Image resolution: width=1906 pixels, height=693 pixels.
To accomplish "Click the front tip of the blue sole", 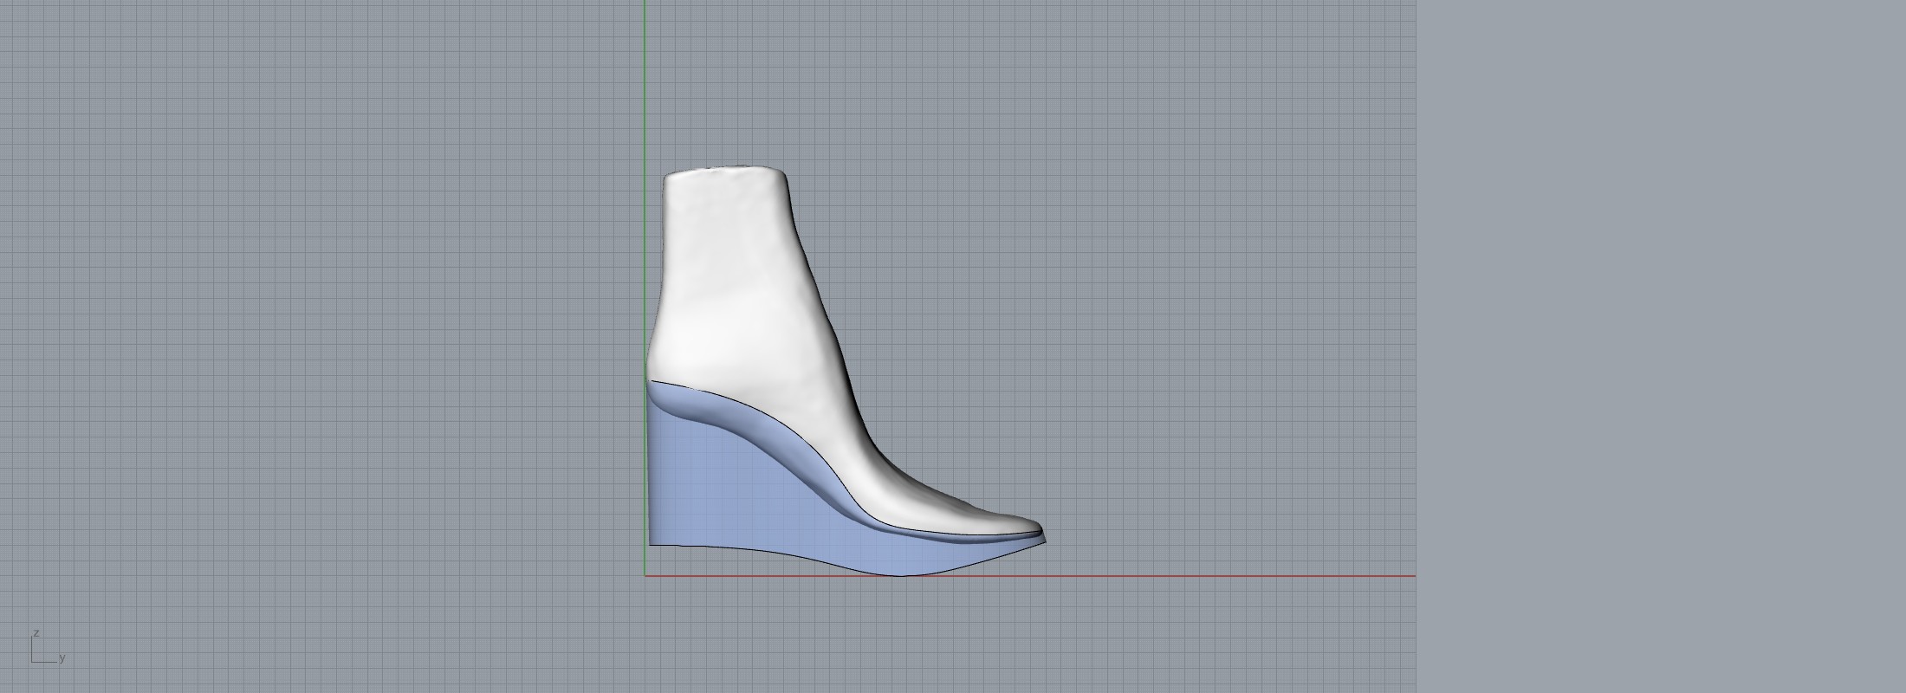I will click(x=1045, y=541).
